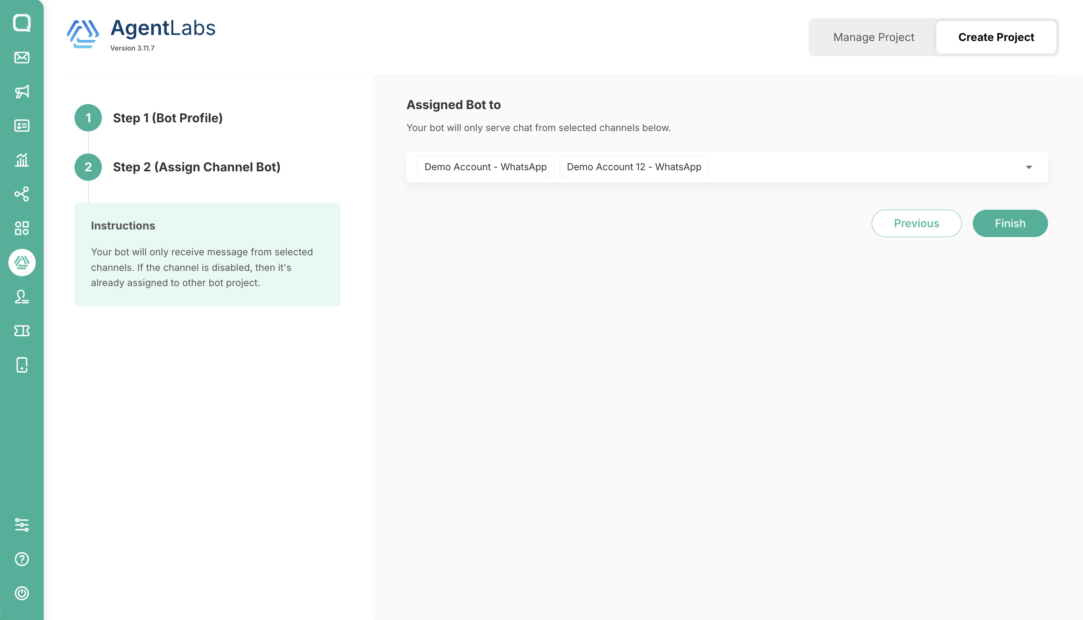Open the chat inbox icon in sidebar
This screenshot has height=620, width=1083.
[x=22, y=22]
